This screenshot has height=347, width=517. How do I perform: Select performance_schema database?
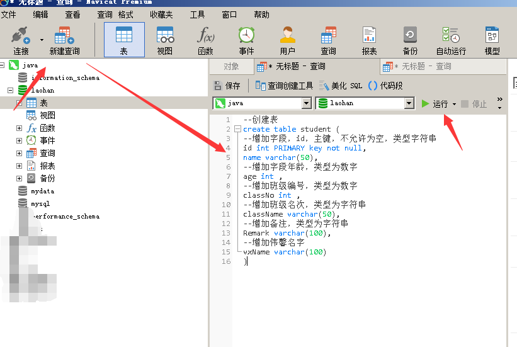66,217
